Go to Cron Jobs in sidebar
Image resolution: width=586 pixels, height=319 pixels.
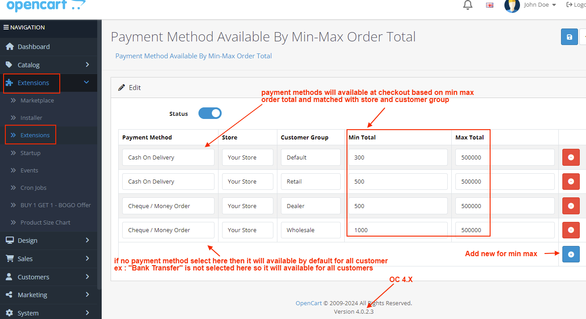(x=33, y=188)
